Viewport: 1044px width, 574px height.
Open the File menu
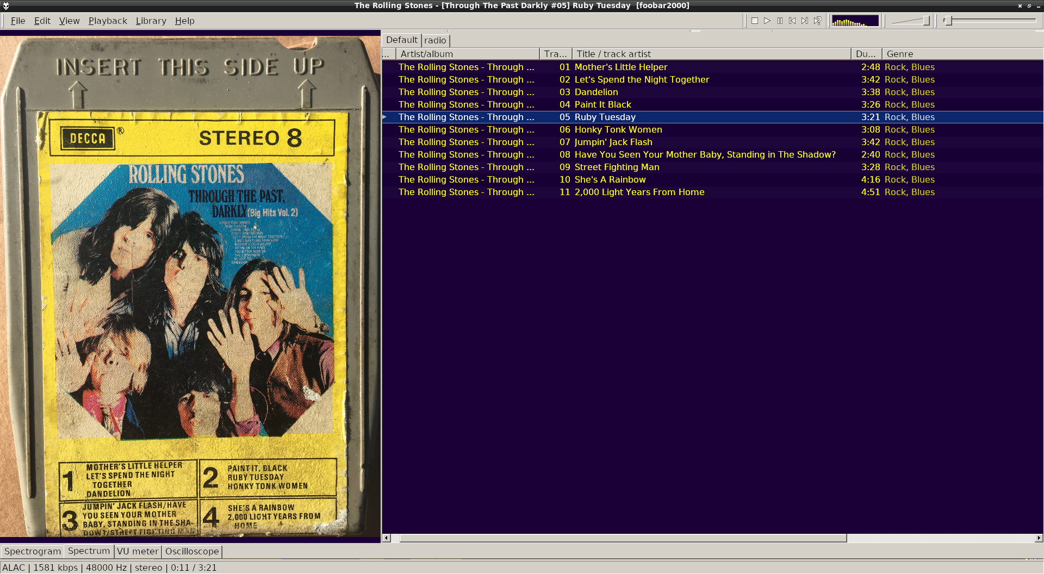[x=18, y=21]
